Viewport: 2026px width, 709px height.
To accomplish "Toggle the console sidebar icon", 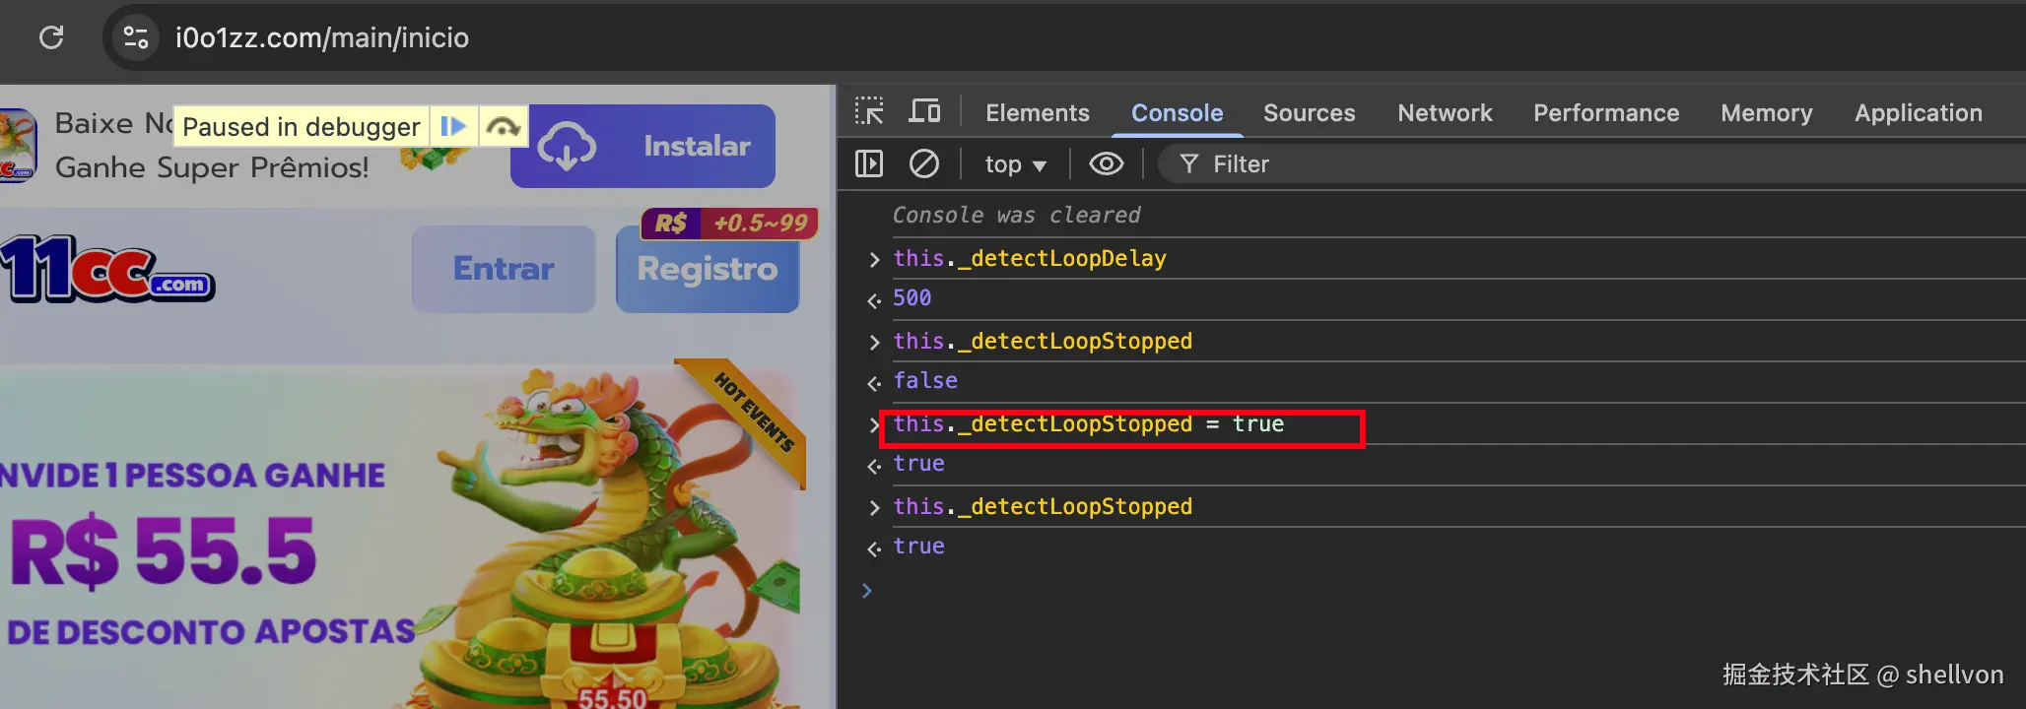I will tap(869, 163).
